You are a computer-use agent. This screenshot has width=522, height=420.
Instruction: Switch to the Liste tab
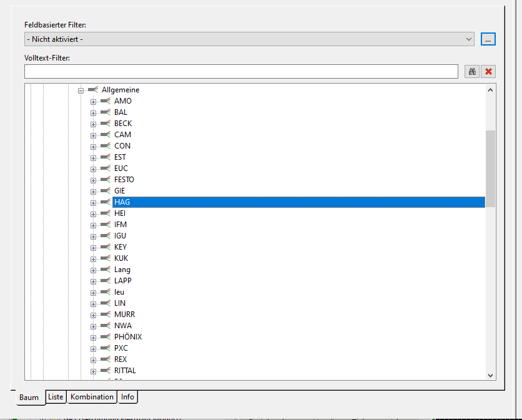click(56, 397)
